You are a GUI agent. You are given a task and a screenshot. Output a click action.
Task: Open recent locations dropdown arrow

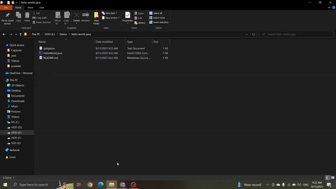(16, 34)
